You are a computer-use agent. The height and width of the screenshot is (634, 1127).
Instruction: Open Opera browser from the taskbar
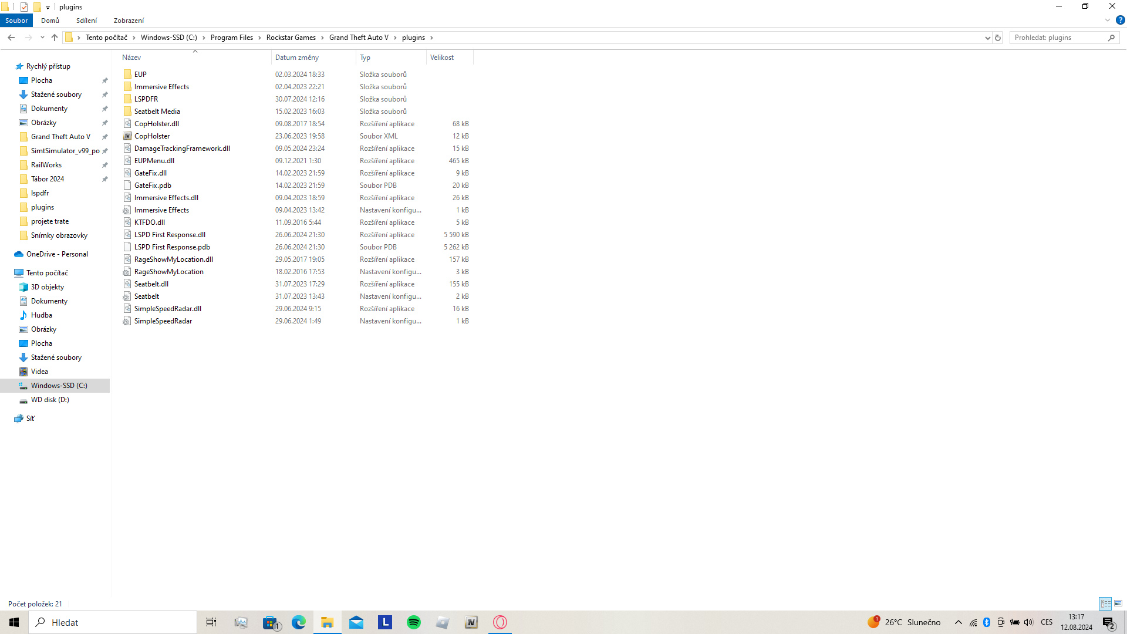tap(500, 622)
